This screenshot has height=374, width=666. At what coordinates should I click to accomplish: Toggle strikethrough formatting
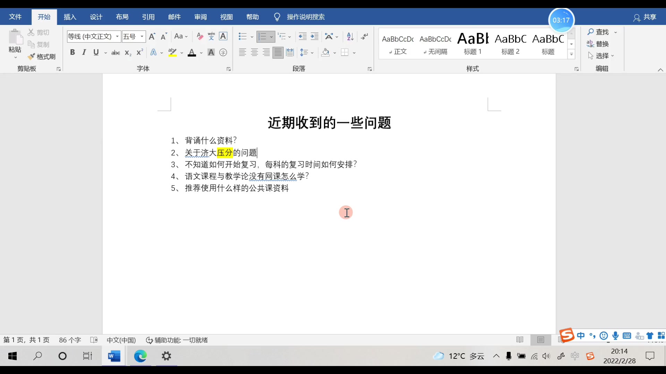(x=116, y=53)
